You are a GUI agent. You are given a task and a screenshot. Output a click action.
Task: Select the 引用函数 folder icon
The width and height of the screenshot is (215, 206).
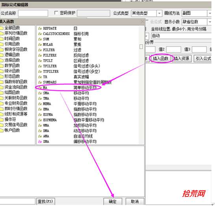coord(2,44)
